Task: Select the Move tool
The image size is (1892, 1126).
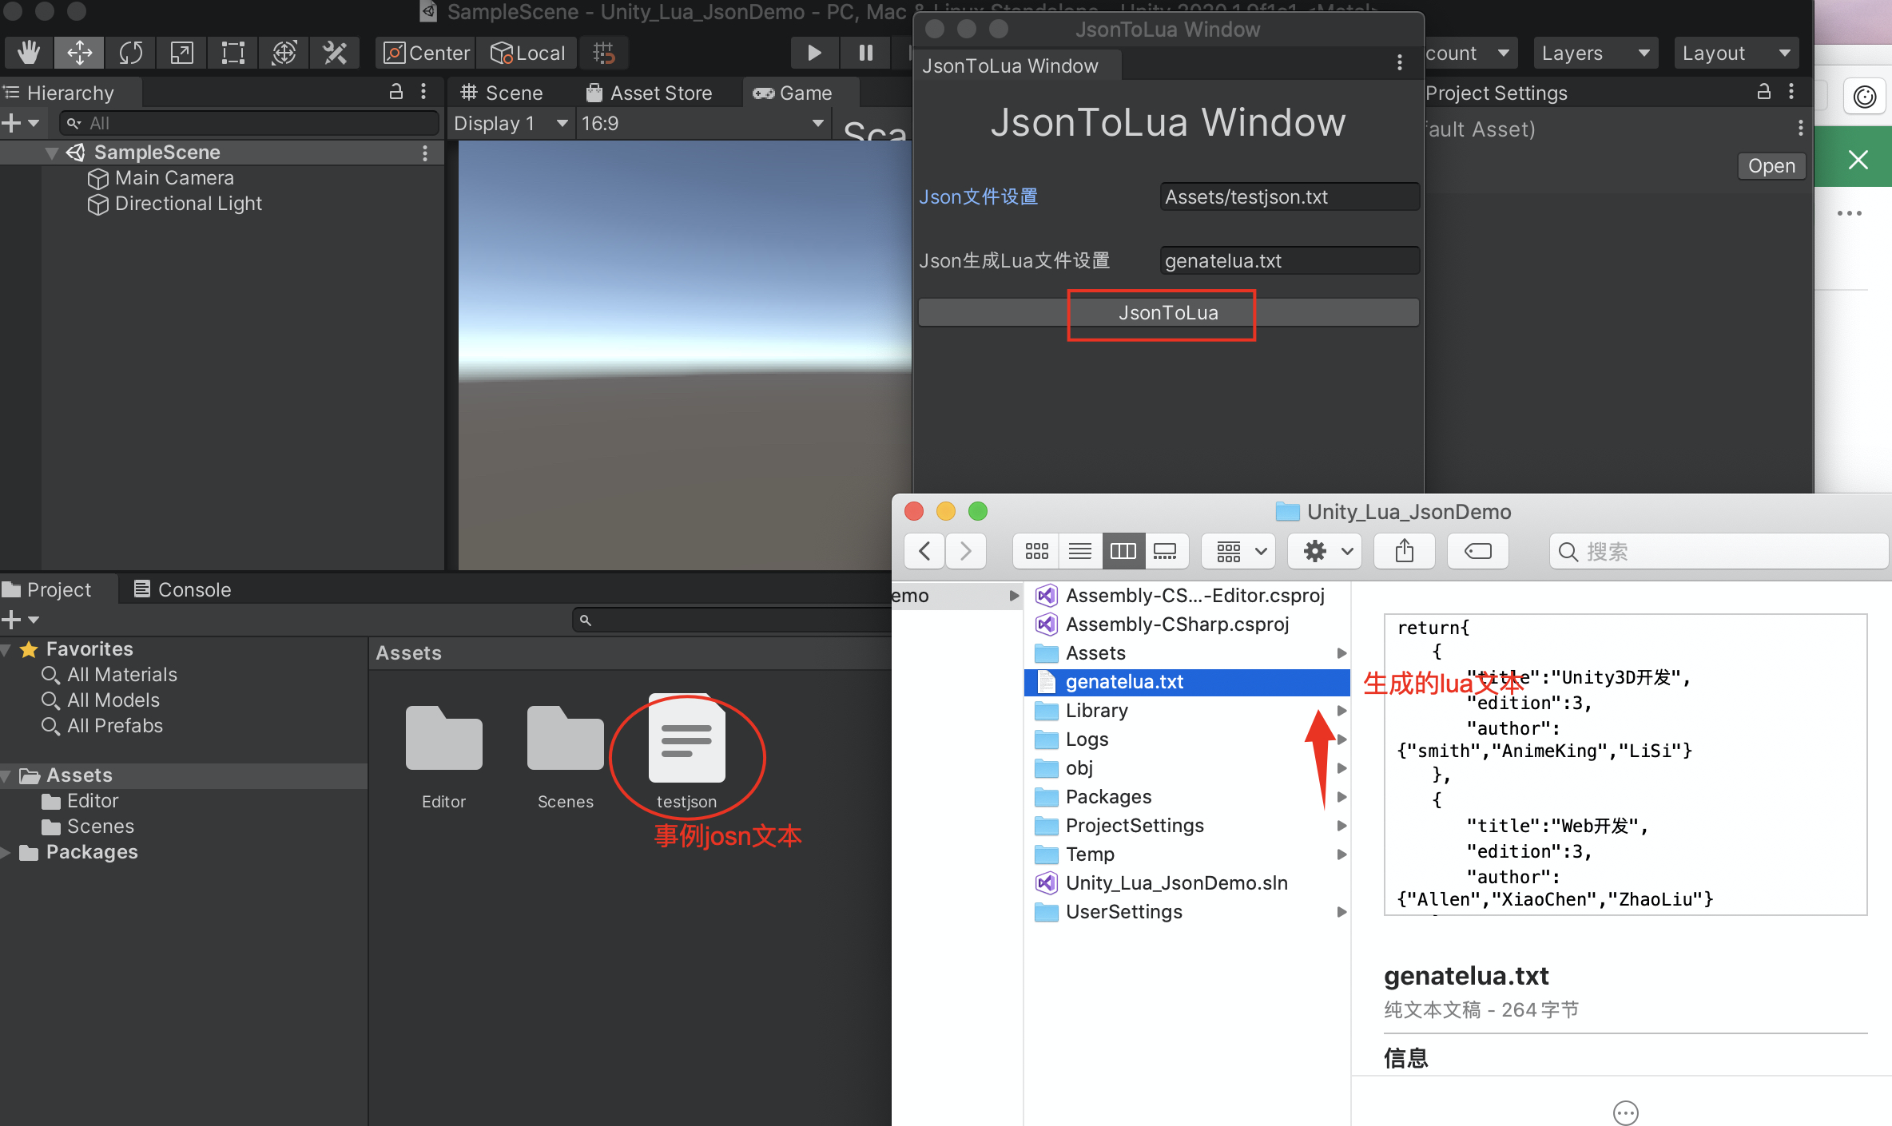Action: click(79, 53)
